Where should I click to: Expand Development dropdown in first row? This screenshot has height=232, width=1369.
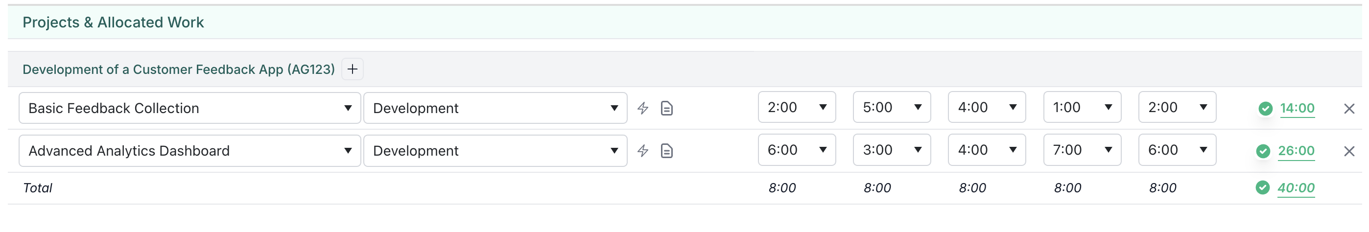coord(496,108)
